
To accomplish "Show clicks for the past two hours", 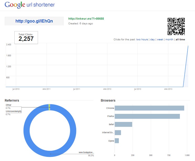I will pos(142,40).
